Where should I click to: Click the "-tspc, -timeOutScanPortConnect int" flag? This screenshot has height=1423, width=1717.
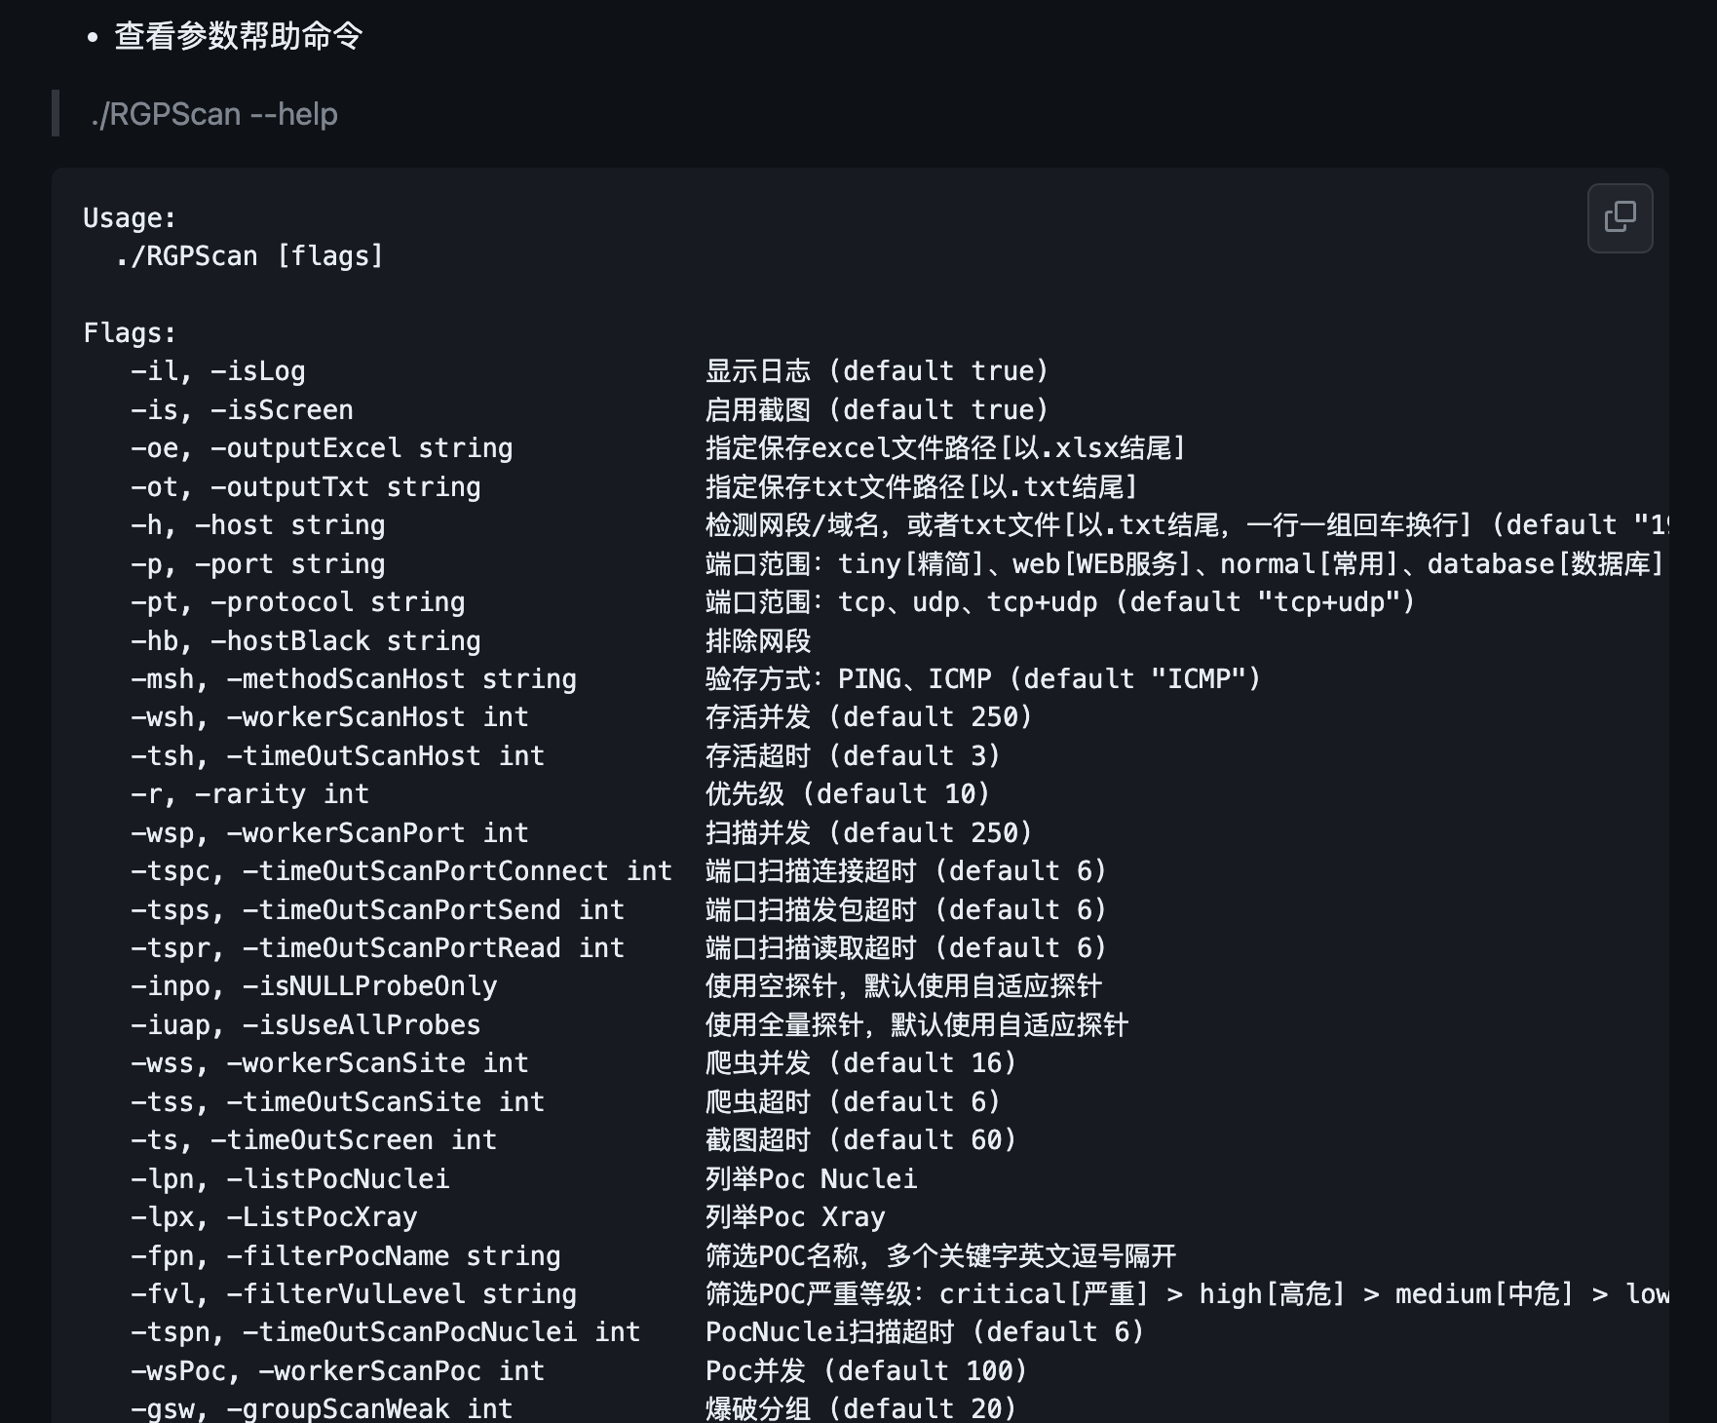(401, 871)
